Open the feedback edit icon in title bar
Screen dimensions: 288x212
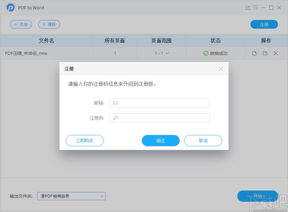click(248, 8)
